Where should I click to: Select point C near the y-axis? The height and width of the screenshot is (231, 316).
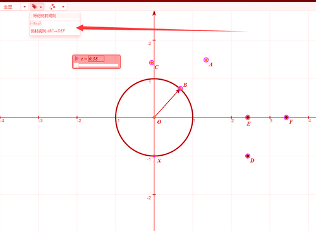(x=152, y=63)
